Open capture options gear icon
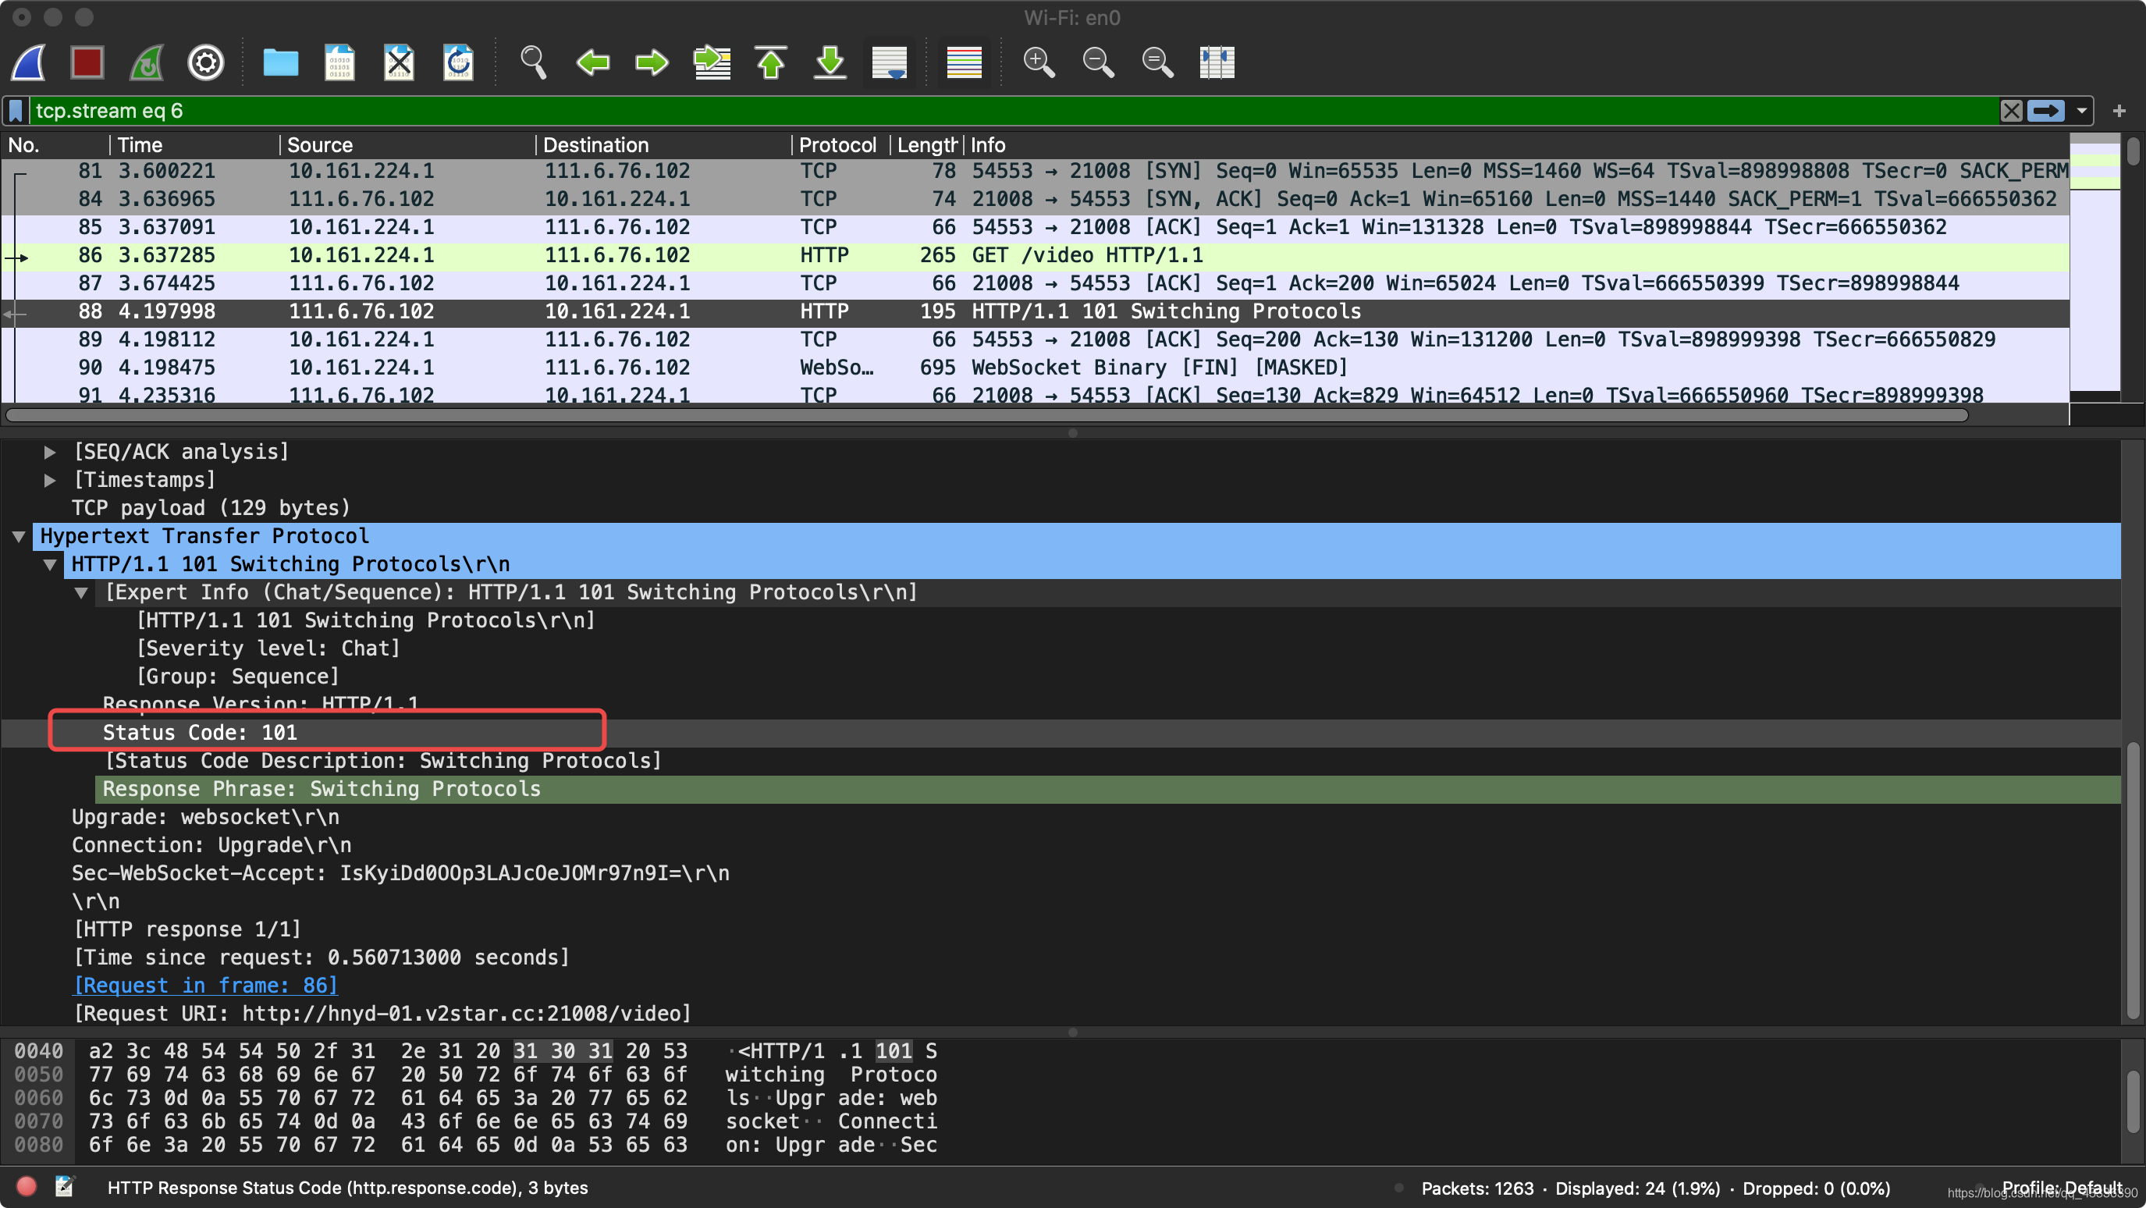Image resolution: width=2146 pixels, height=1208 pixels. coord(206,62)
